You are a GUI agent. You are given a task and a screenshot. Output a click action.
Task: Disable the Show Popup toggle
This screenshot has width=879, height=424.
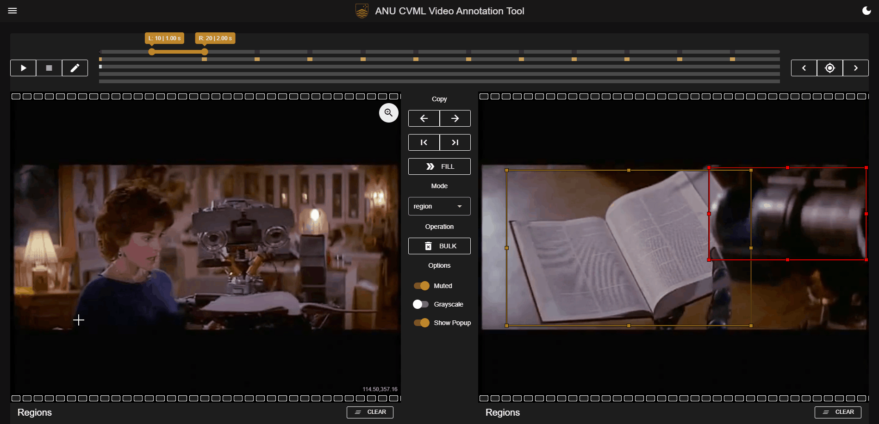click(422, 323)
